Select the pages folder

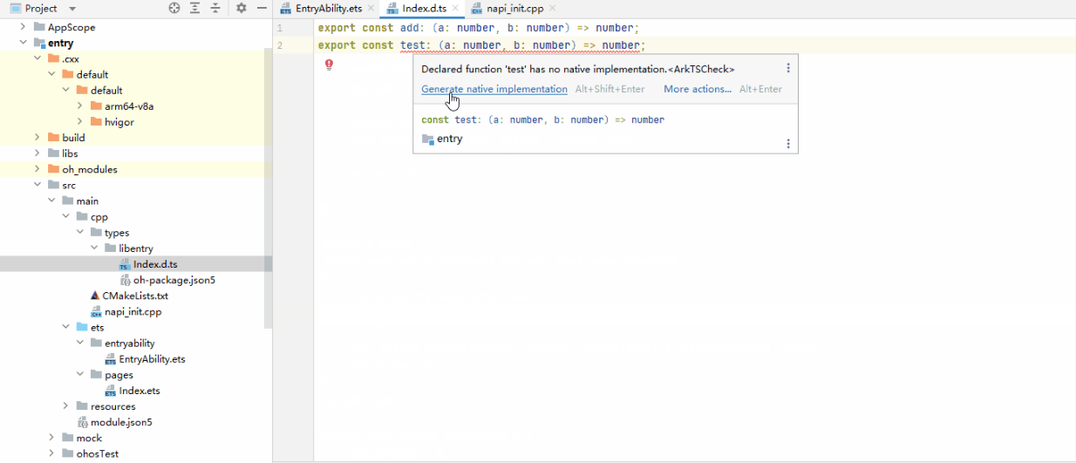click(x=119, y=375)
